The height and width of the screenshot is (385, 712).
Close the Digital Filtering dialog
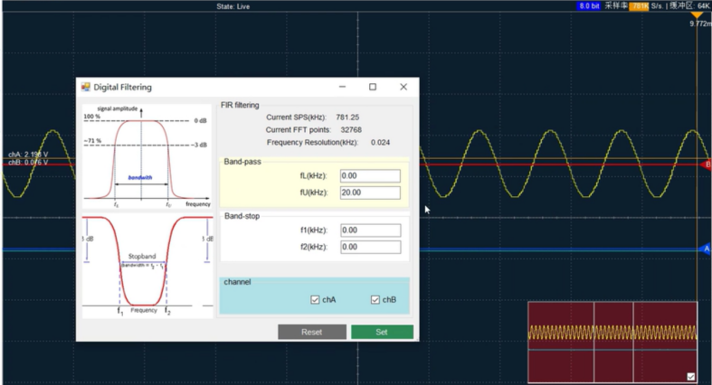[x=403, y=87]
